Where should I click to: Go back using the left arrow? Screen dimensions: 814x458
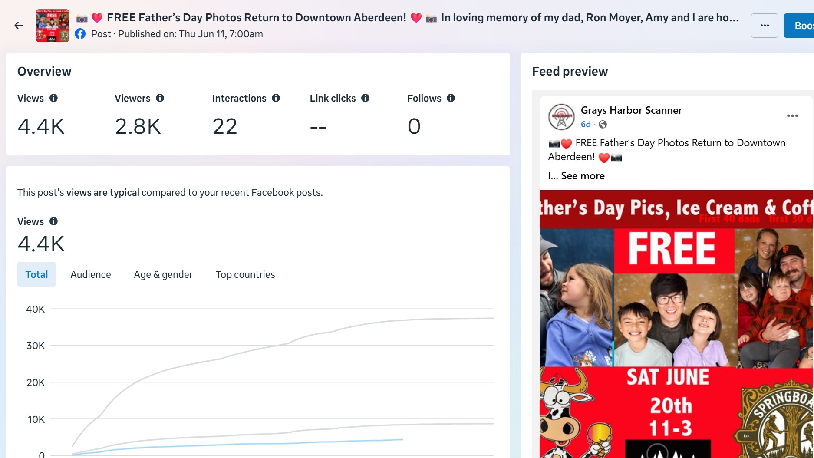click(18, 26)
